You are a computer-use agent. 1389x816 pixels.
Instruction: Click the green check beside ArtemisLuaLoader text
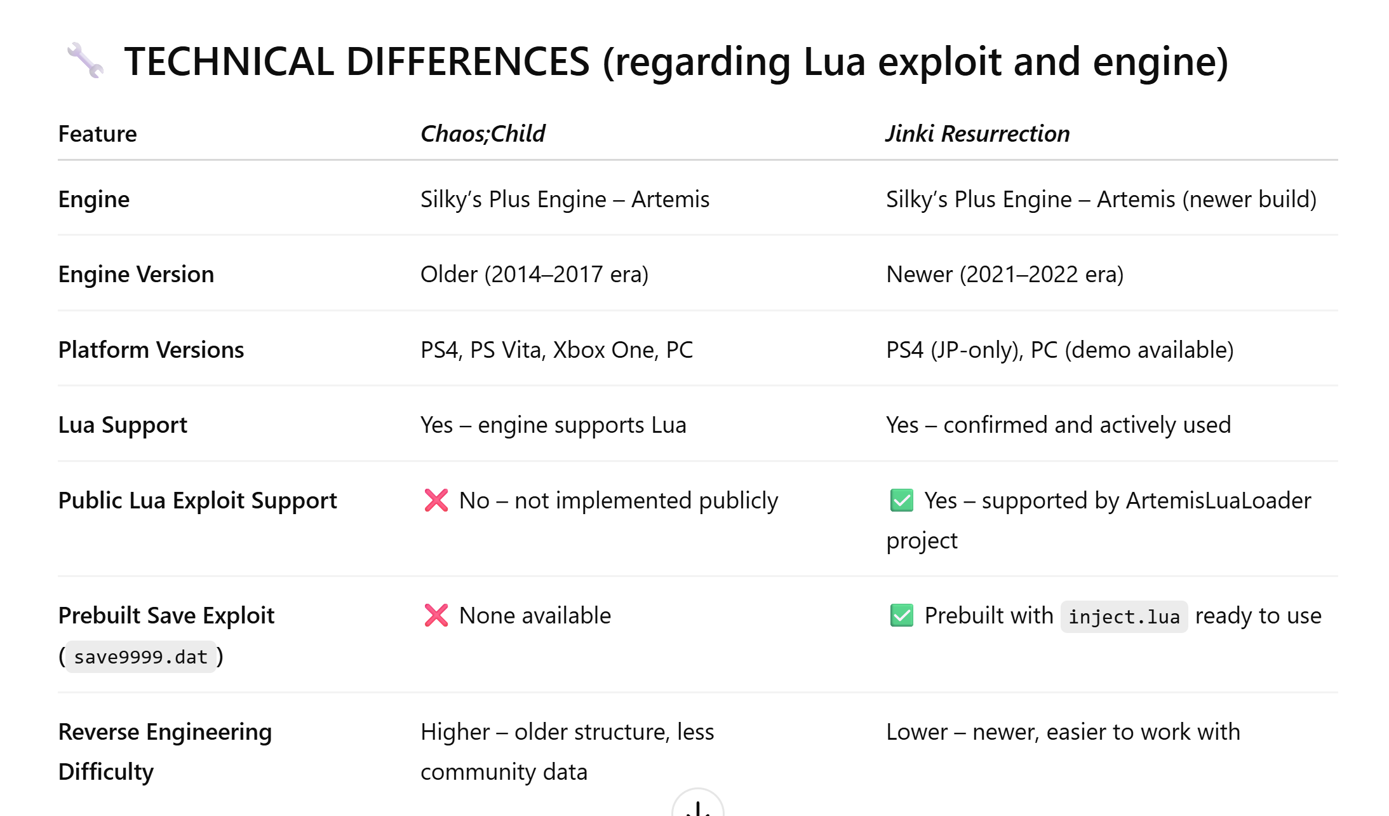902,500
